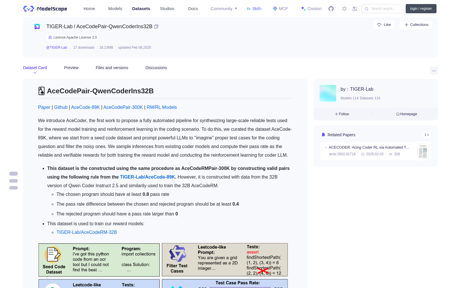
Task: Open the ModelScope logo home link
Action: pos(45,9)
